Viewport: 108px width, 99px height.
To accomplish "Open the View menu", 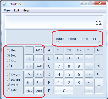I will [7, 10].
